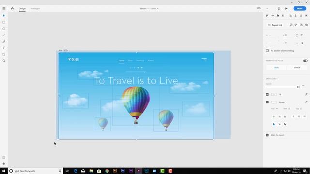Click the Repeat Grid button
The image size is (310, 174).
275,25
